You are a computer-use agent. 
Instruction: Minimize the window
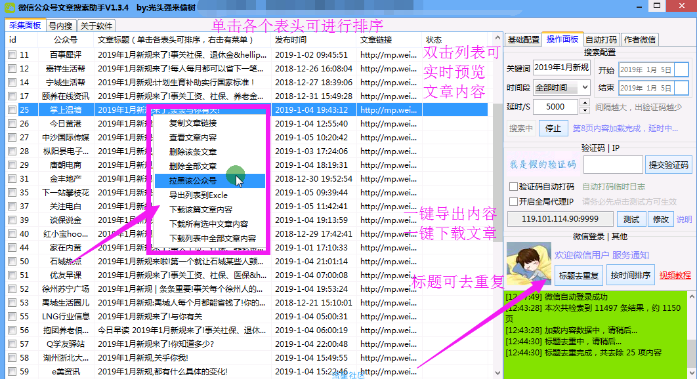pyautogui.click(x=639, y=7)
